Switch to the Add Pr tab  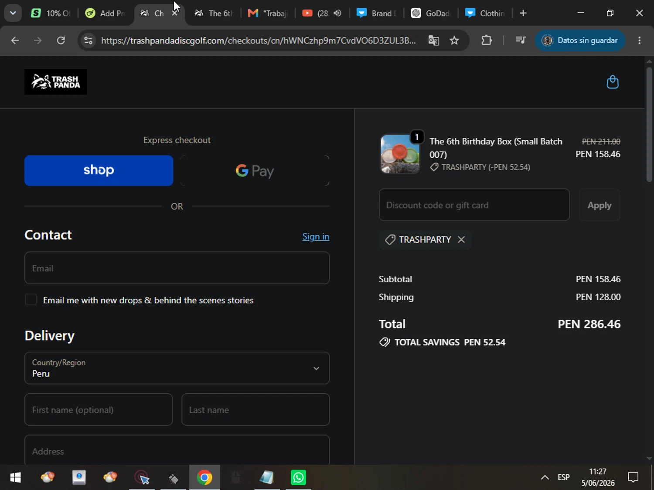[x=106, y=13]
